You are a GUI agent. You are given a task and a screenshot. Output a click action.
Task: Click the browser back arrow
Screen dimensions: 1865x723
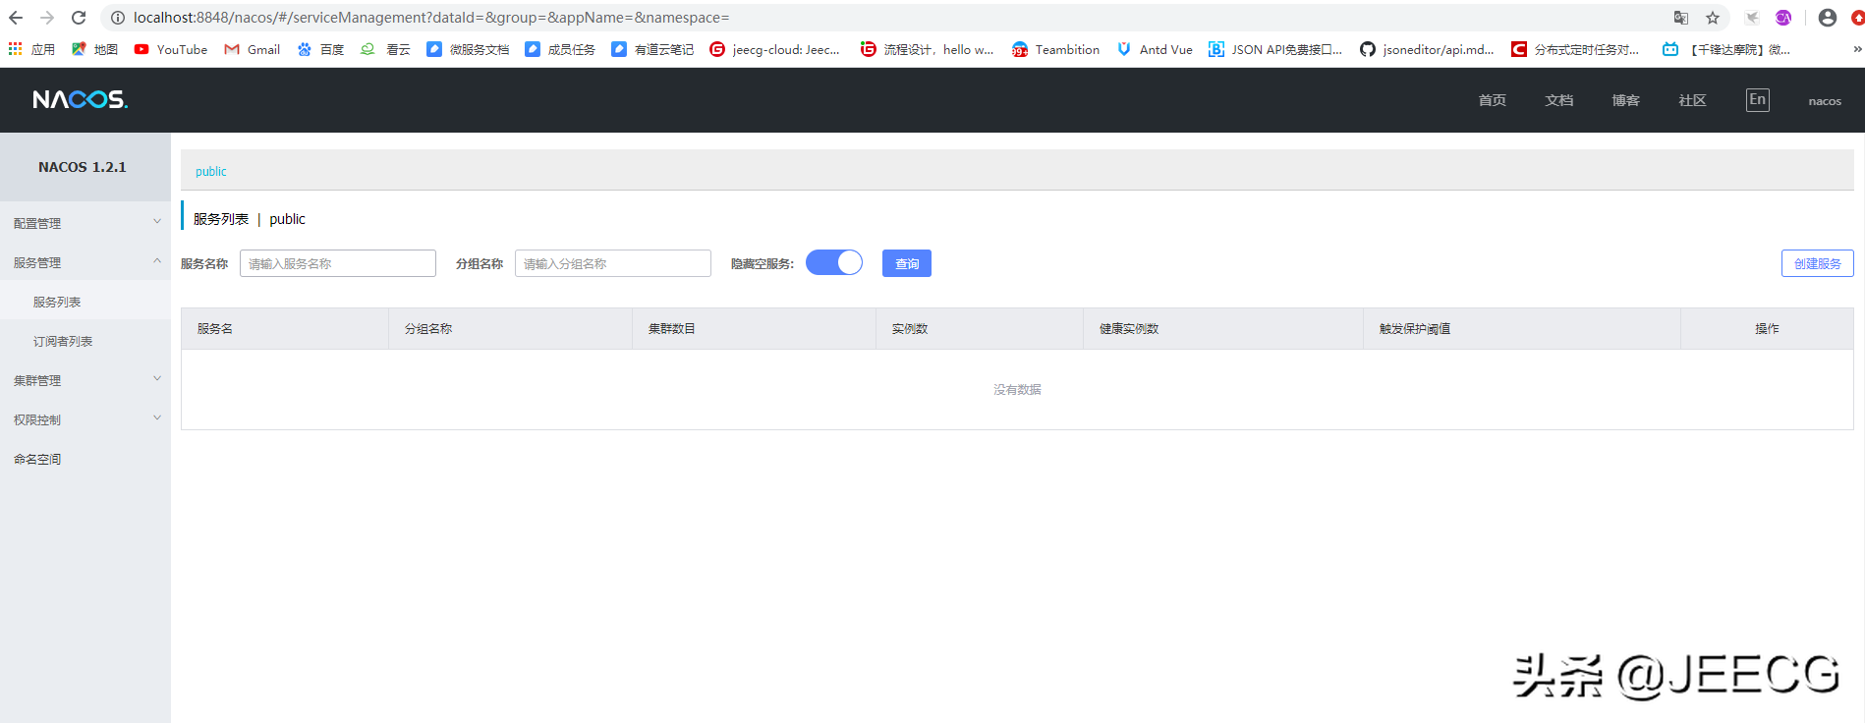tap(16, 18)
